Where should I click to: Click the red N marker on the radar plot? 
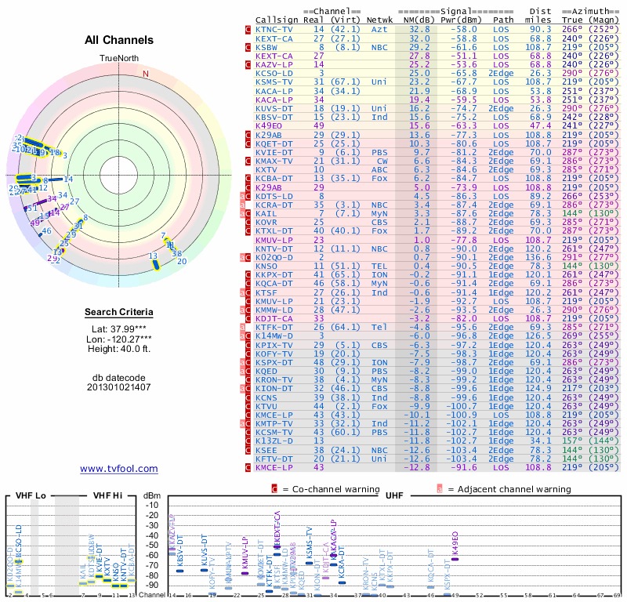click(145, 74)
